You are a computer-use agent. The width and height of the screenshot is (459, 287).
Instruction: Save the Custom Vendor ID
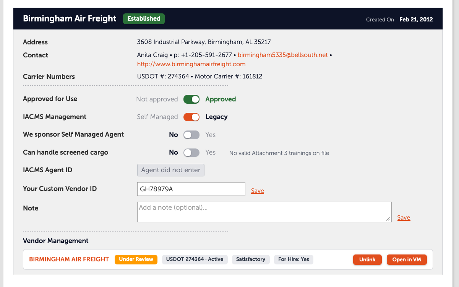(x=258, y=191)
